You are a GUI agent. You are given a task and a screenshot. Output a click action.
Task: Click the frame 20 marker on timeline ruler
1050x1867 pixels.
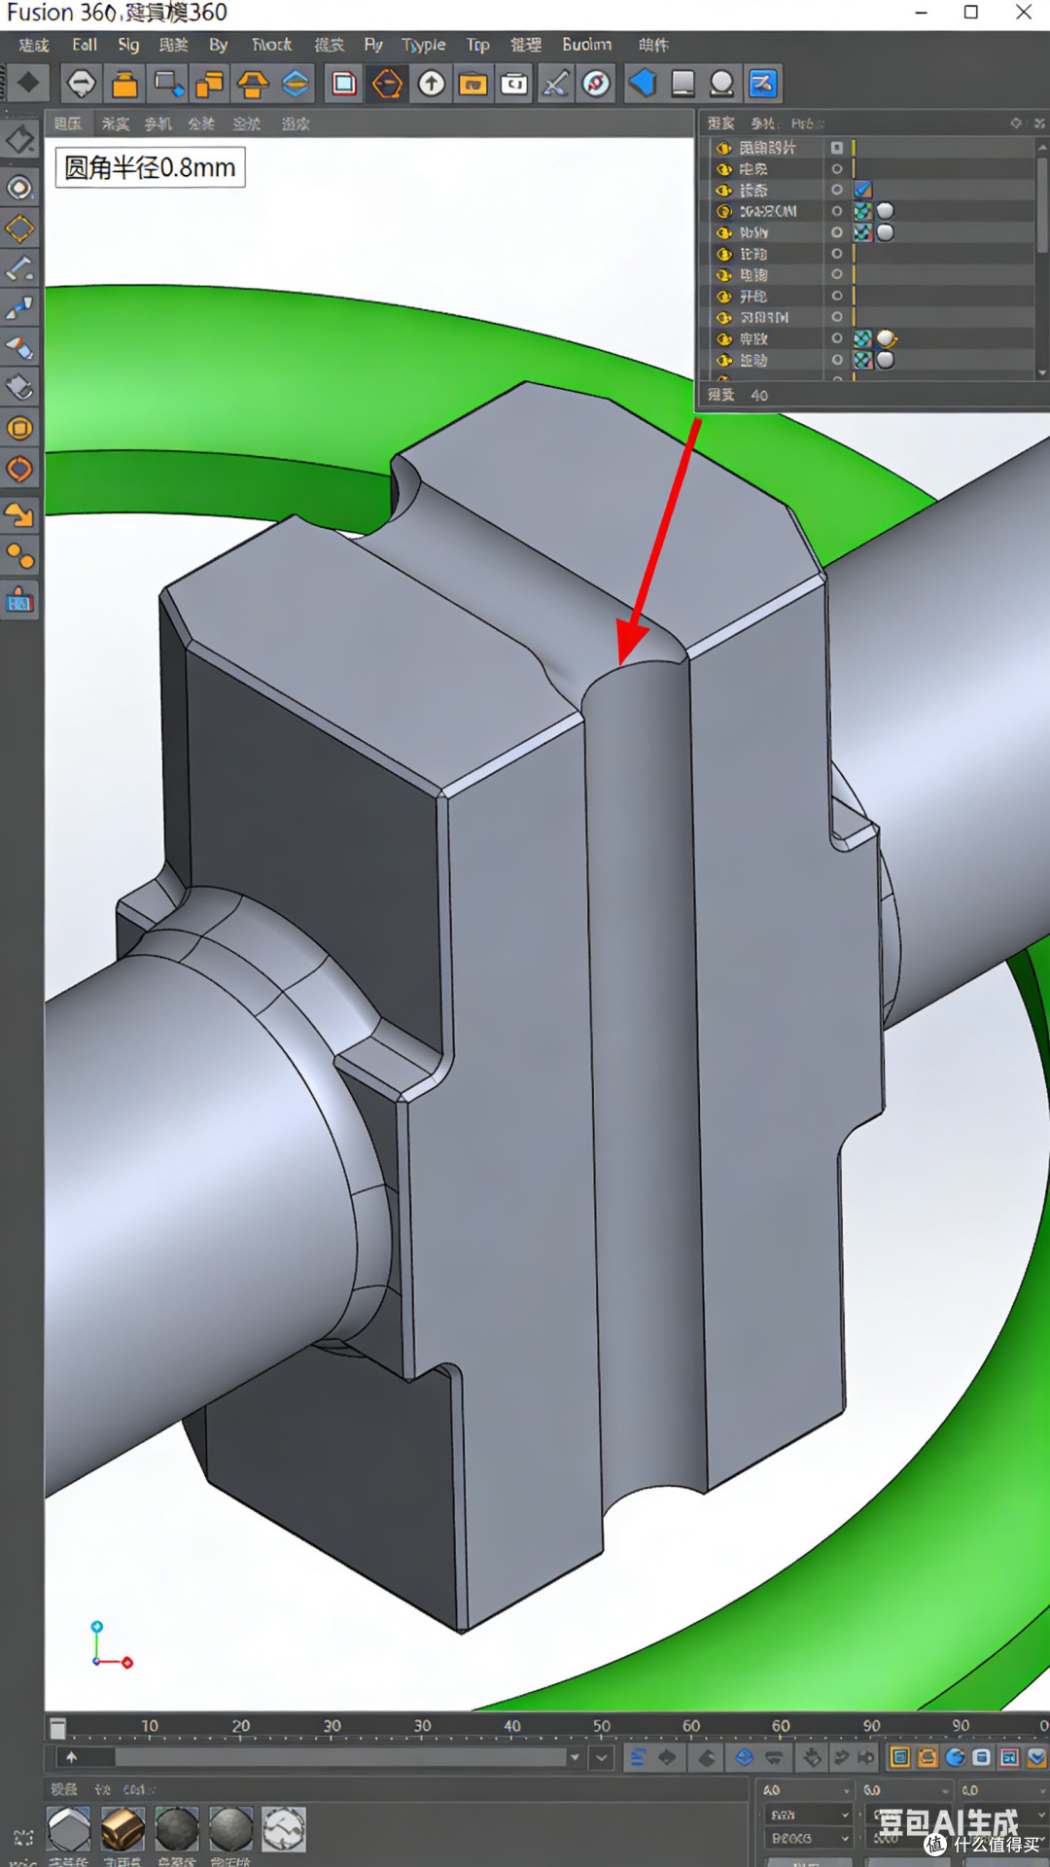coord(241,1726)
